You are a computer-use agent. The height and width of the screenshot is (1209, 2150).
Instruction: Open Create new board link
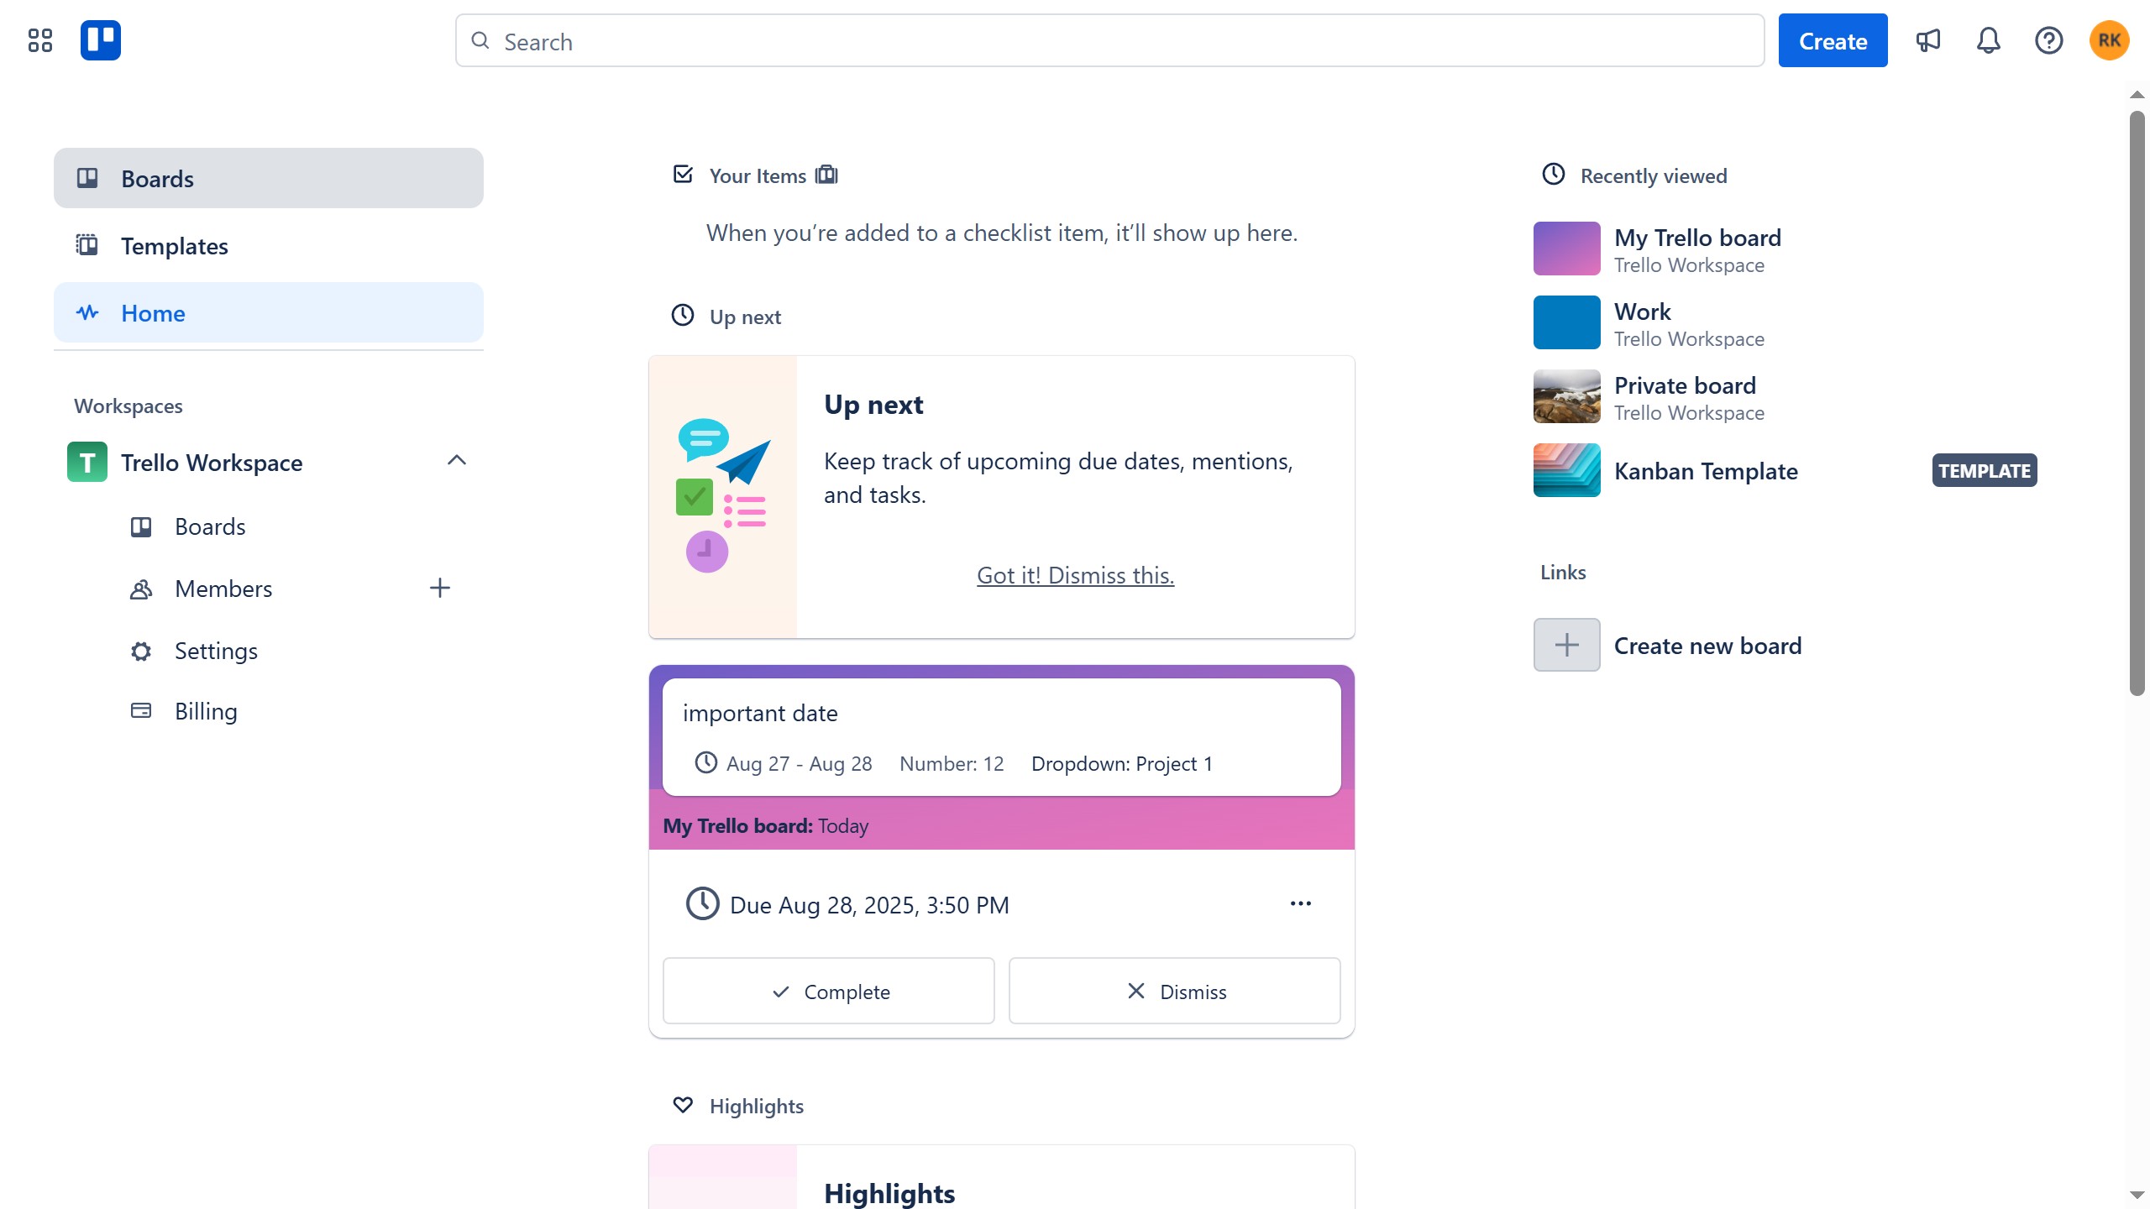(1707, 645)
